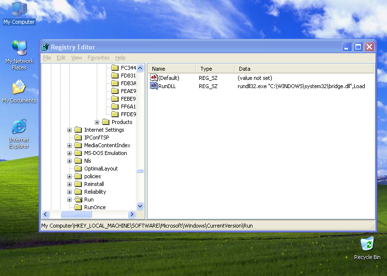The image size is (387, 276).
Task: Click tree scroll up arrow
Action: point(140,68)
